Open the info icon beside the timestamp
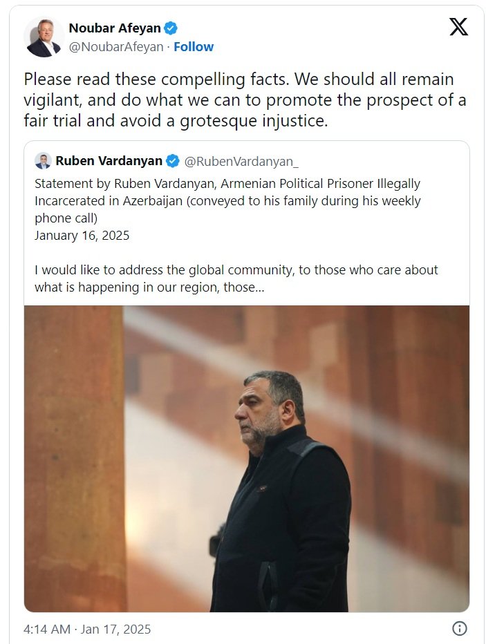 [459, 629]
